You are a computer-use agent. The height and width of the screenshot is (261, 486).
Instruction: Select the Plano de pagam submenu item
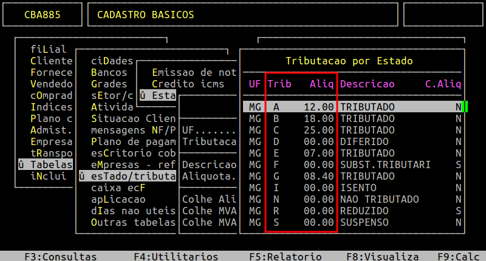click(x=133, y=141)
